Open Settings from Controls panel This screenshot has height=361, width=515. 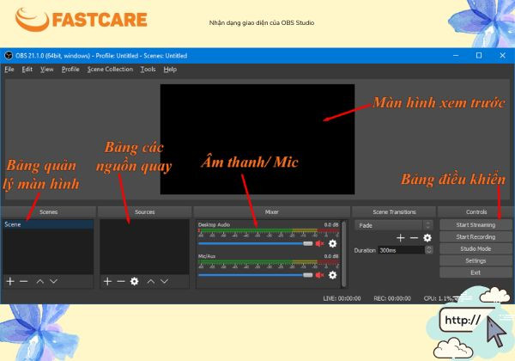pos(476,260)
